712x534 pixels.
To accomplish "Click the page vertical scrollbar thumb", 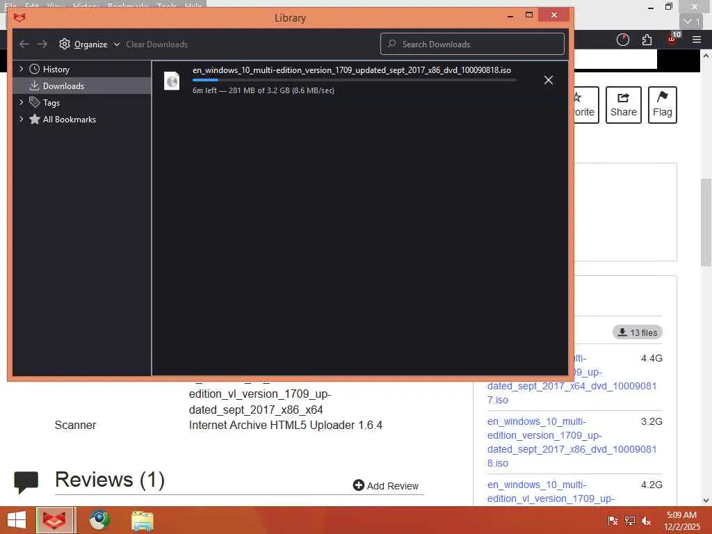I will click(706, 222).
